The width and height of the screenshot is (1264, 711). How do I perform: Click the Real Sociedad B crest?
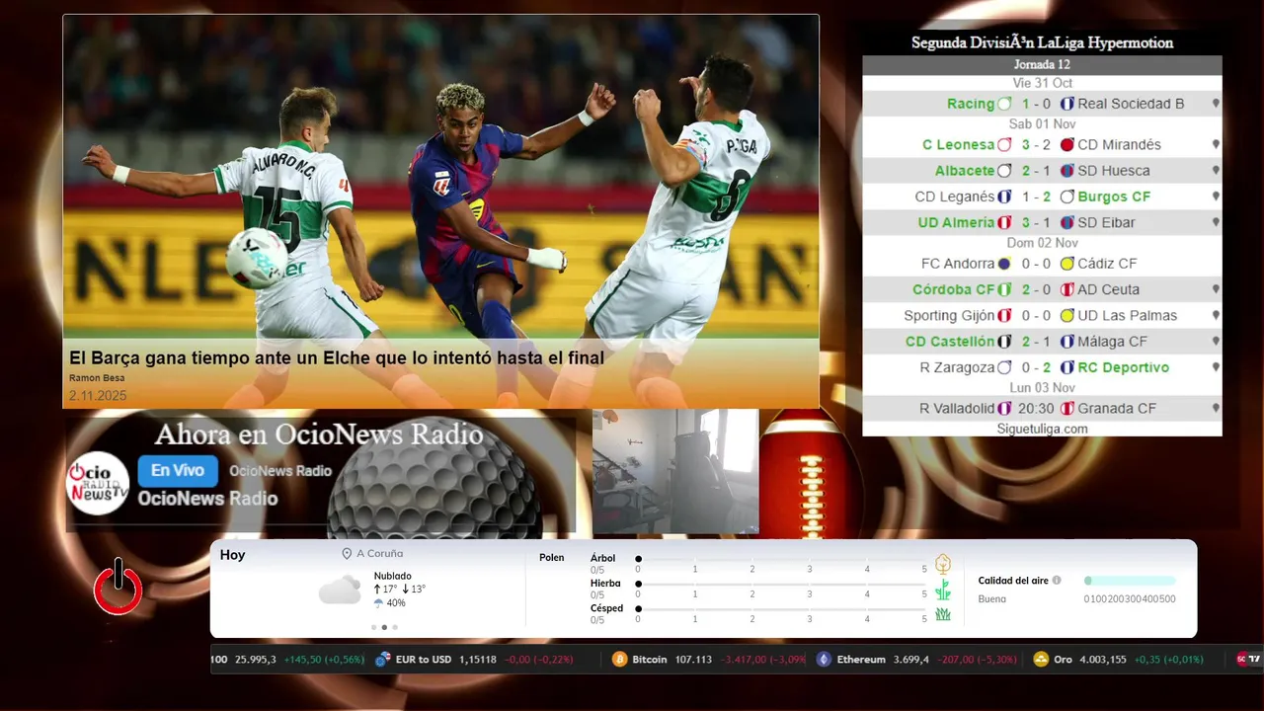[1067, 104]
